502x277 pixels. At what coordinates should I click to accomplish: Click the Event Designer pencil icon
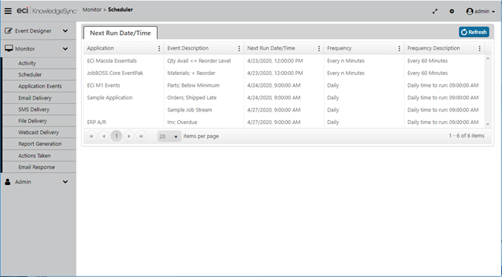point(8,30)
